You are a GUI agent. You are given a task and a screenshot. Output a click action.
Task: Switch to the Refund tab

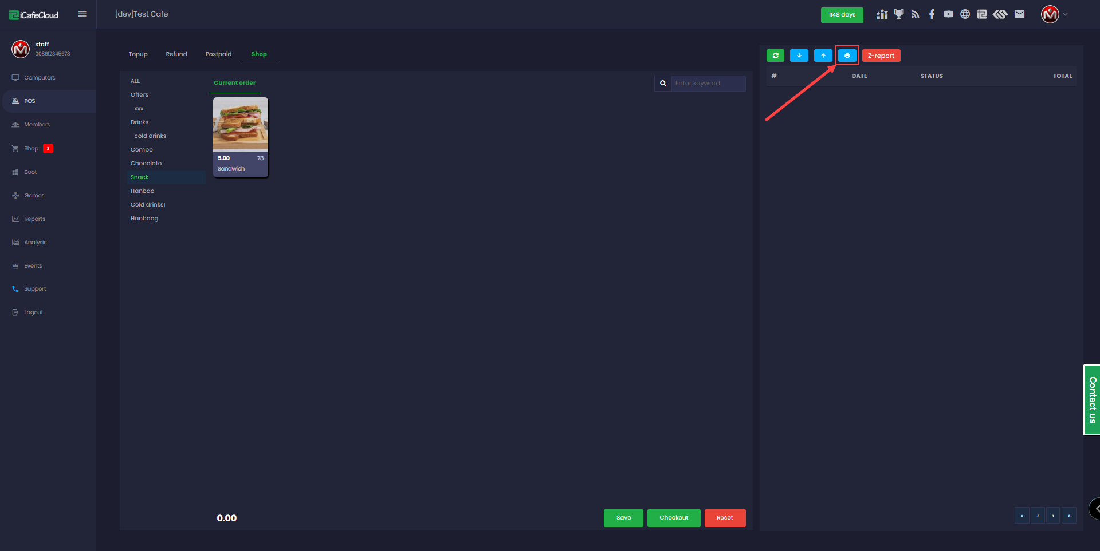[176, 54]
